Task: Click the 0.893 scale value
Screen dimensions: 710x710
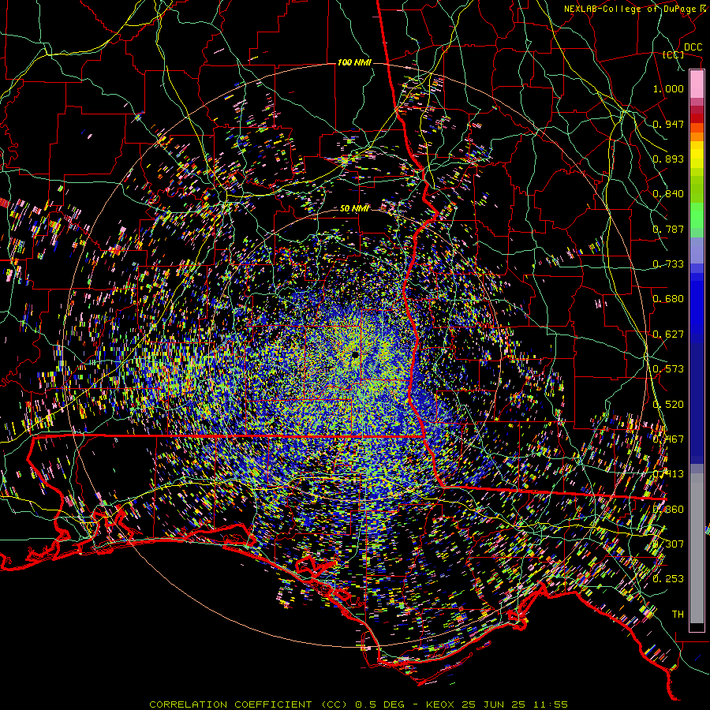Action: [668, 159]
